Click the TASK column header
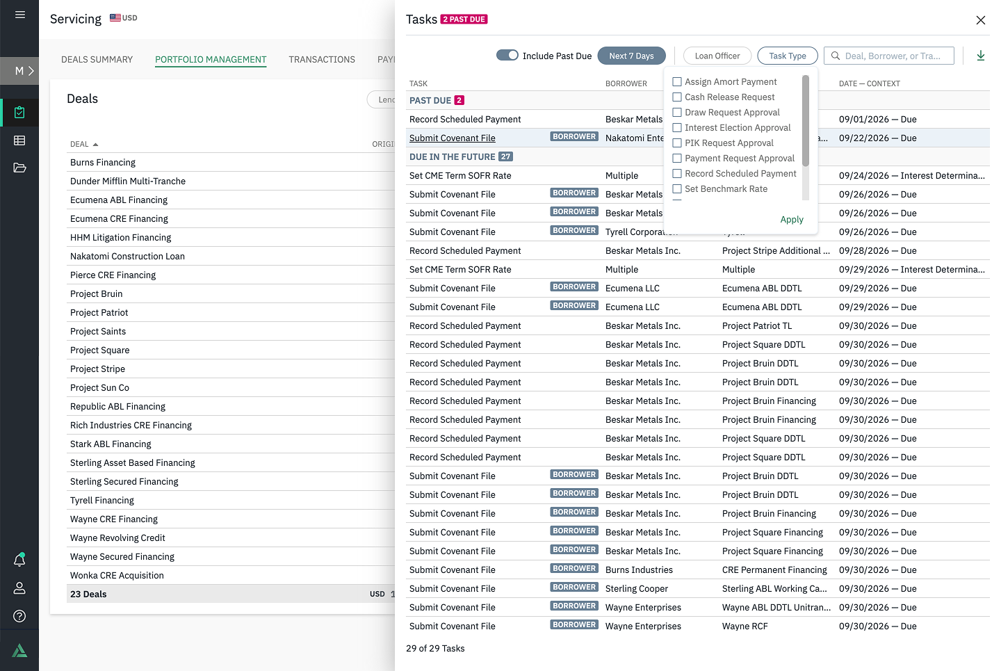Image resolution: width=1001 pixels, height=671 pixels. click(418, 83)
